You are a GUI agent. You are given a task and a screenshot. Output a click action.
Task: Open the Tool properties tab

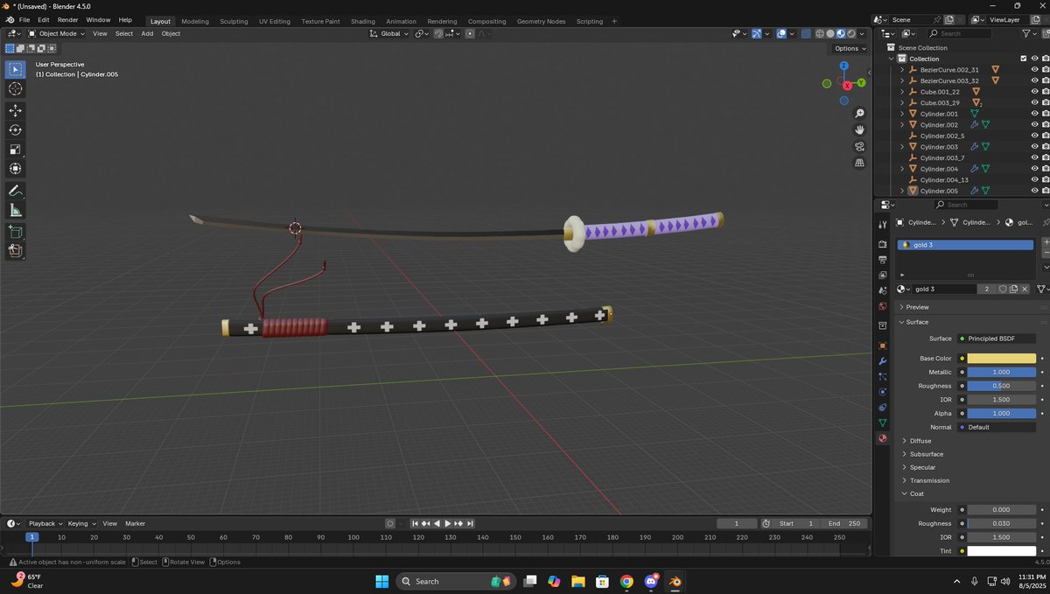pos(882,225)
